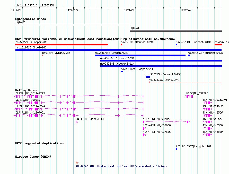This screenshot has height=174, width=229.
Task: Click the nsv963715 (Sudmant2013) blue block
Action: (x=148, y=77)
